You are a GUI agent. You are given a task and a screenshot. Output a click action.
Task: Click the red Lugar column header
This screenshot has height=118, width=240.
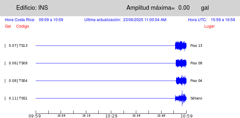(x=210, y=26)
